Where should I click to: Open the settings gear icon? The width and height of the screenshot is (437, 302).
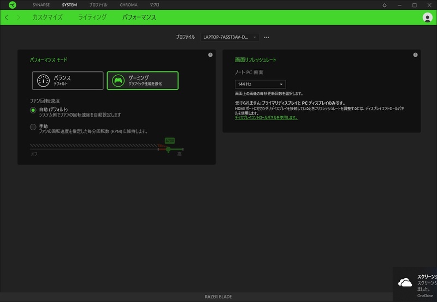[x=385, y=5]
